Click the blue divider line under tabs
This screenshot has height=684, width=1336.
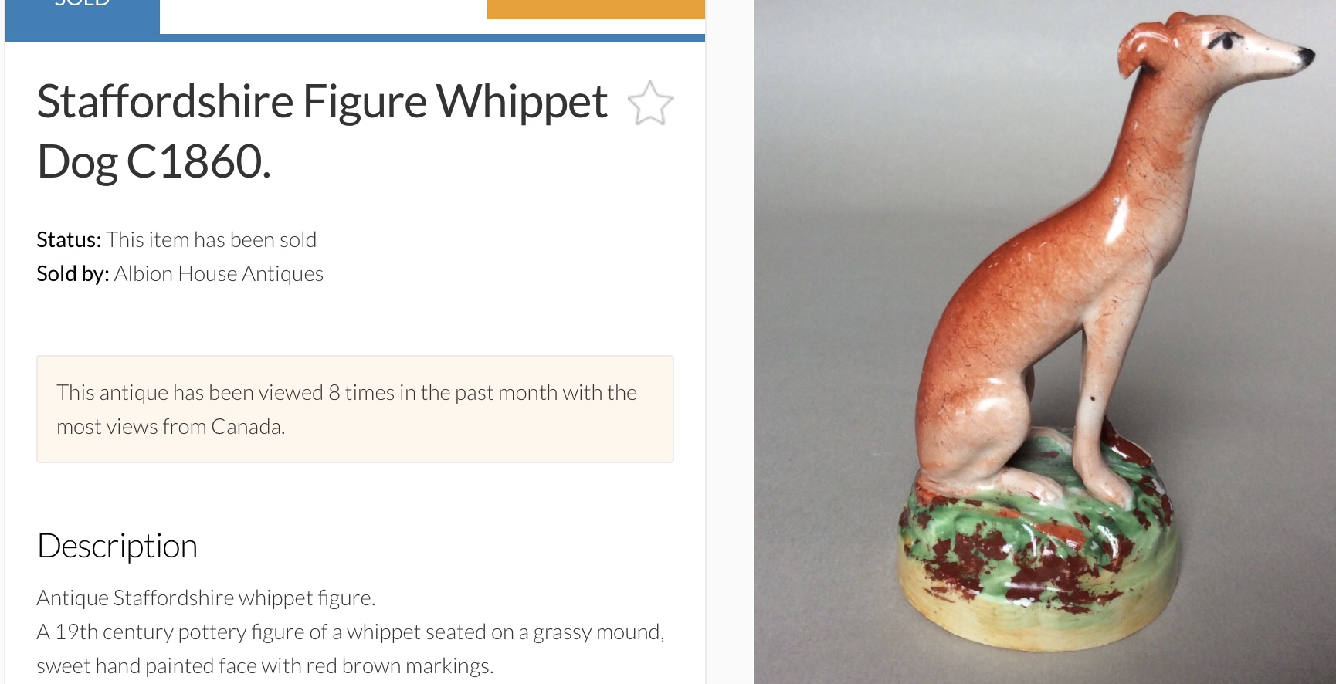click(355, 37)
